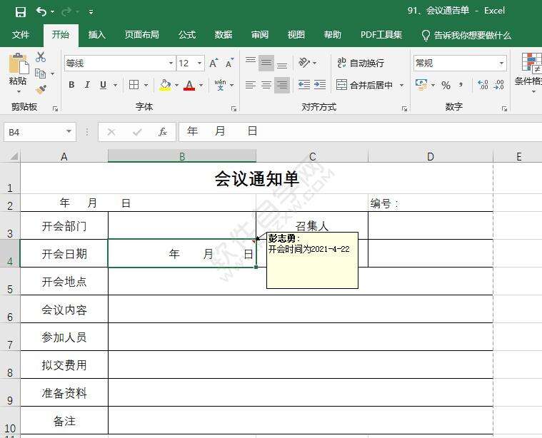Apply the yellow fill color
The image size is (542, 438).
(x=165, y=85)
